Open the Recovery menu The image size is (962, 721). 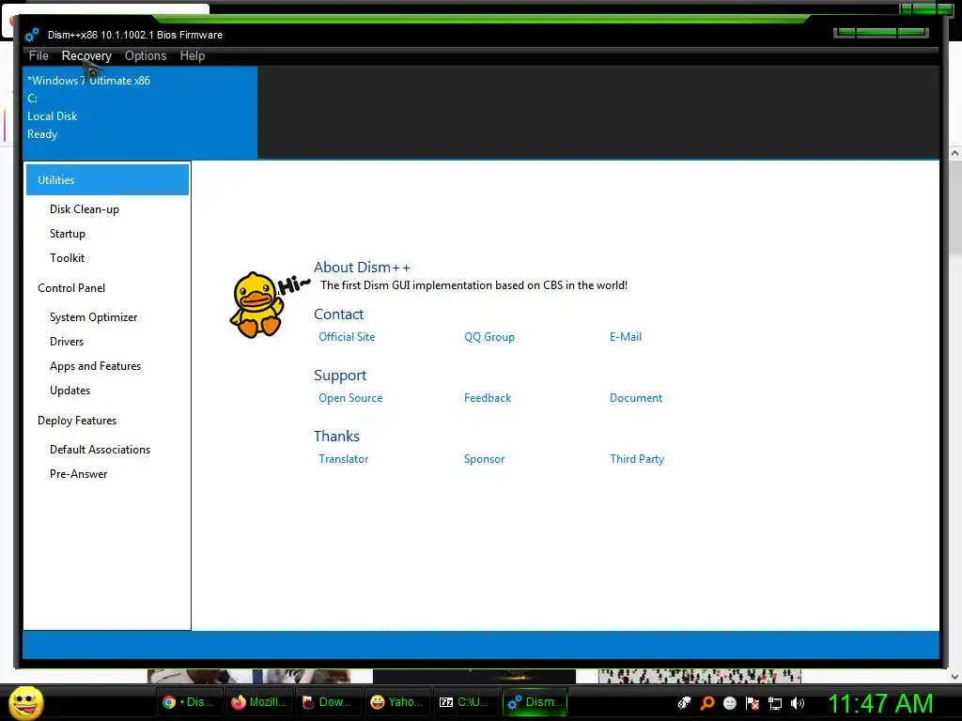click(x=86, y=55)
